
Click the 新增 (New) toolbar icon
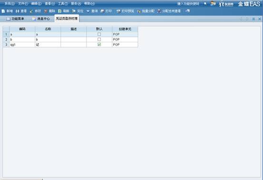click(3, 11)
